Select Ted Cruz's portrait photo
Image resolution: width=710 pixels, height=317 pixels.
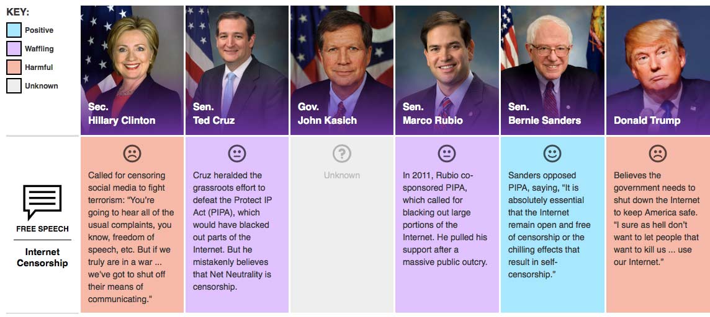[x=236, y=62]
